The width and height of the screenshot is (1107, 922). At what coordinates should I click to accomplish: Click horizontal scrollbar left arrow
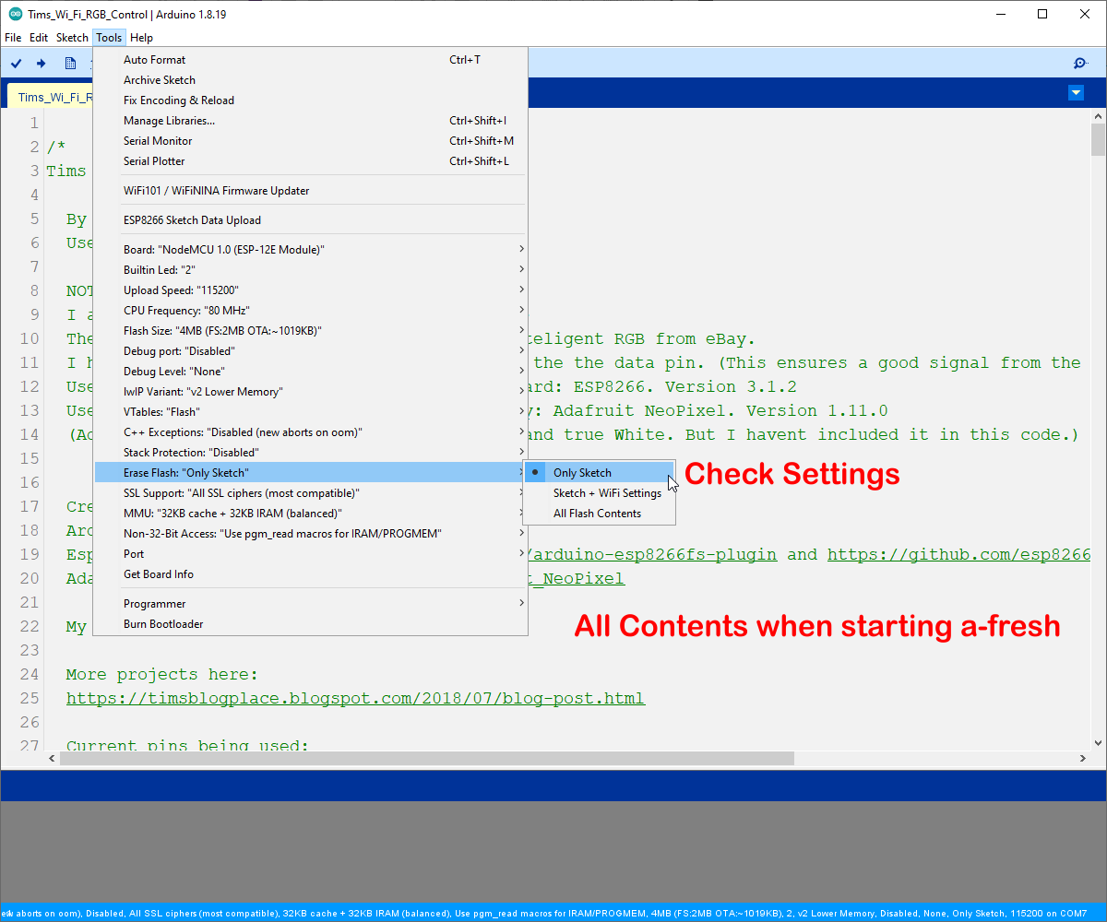click(53, 758)
